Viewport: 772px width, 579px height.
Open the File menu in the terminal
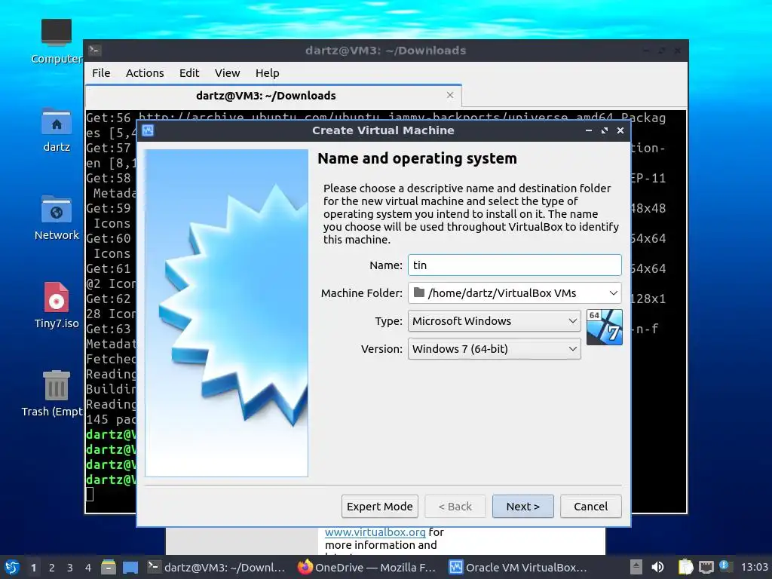tap(101, 73)
